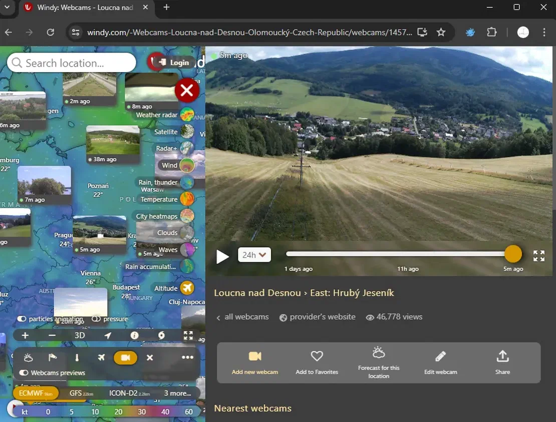This screenshot has height=422, width=556.
Task: Disable the particles animation toggle
Action: 22,319
